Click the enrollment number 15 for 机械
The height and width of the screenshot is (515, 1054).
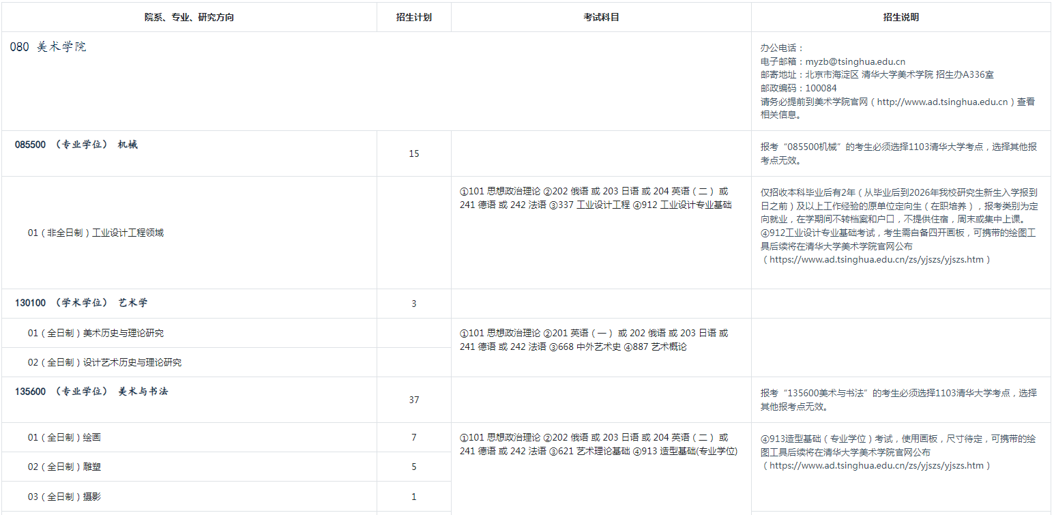coord(413,153)
